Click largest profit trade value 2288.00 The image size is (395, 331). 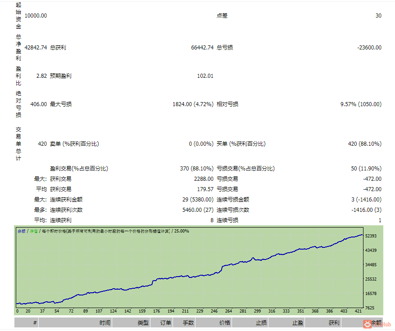point(204,179)
